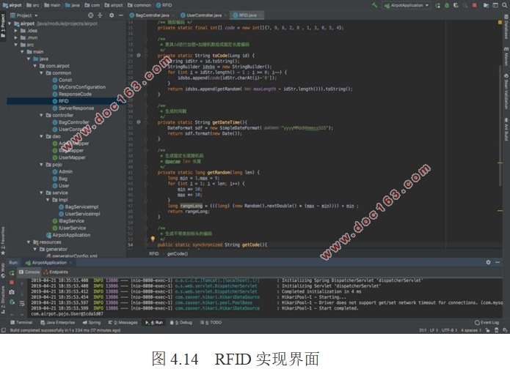This screenshot has height=369, width=510.
Task: Stop process with Run panel red square
Action: (12, 283)
